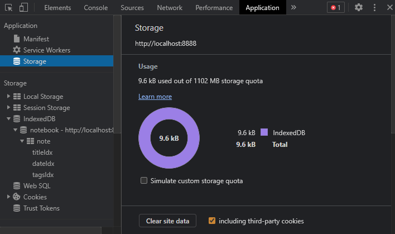Expand the Cookies tree node

8,197
